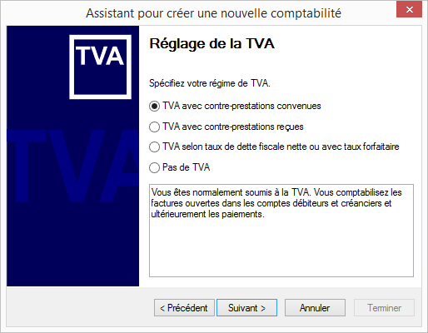
Task: Pick the taux de dette fiscale nette radio
Action: pyautogui.click(x=154, y=147)
